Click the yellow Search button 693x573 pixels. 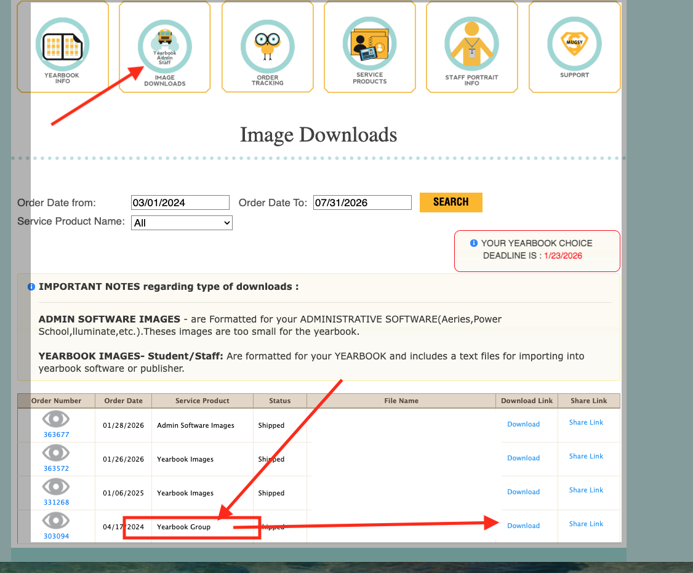click(x=451, y=202)
